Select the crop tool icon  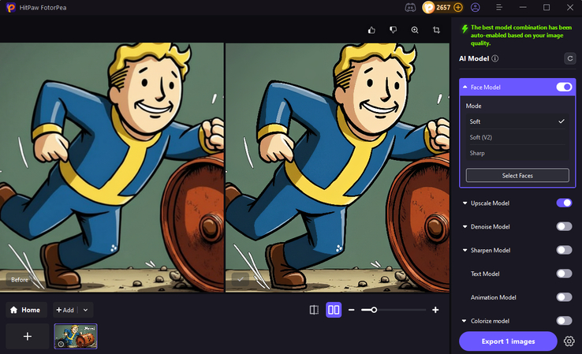point(436,30)
